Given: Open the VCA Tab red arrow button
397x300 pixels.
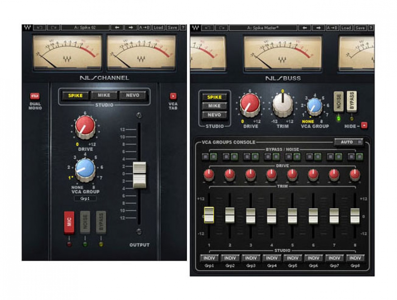Looking at the screenshot, I should click(173, 96).
